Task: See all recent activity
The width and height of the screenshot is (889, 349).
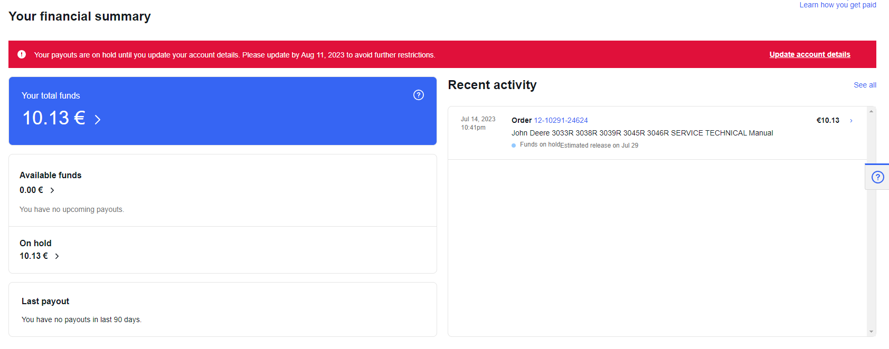Action: 865,85
